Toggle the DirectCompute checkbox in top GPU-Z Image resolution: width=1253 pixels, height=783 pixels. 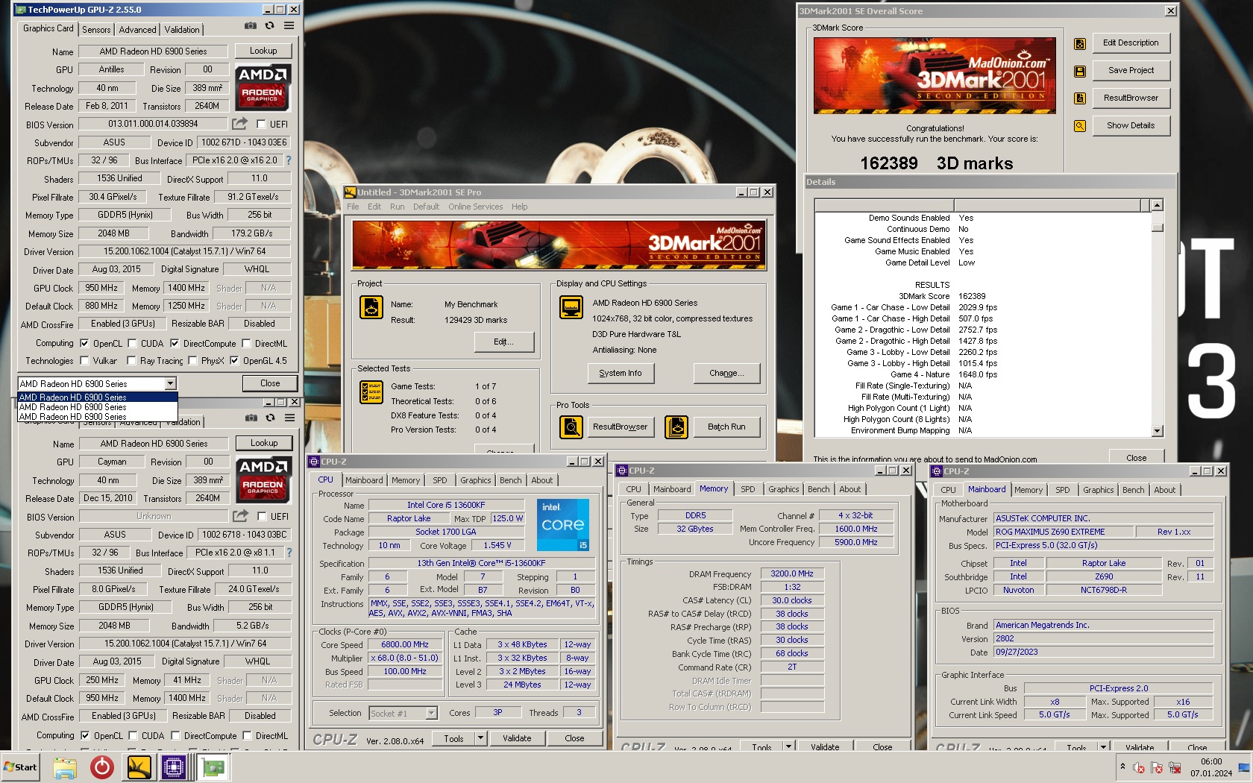(175, 344)
